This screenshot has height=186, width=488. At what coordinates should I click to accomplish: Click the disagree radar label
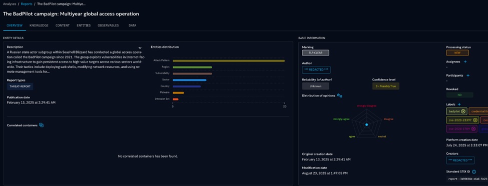(388, 119)
